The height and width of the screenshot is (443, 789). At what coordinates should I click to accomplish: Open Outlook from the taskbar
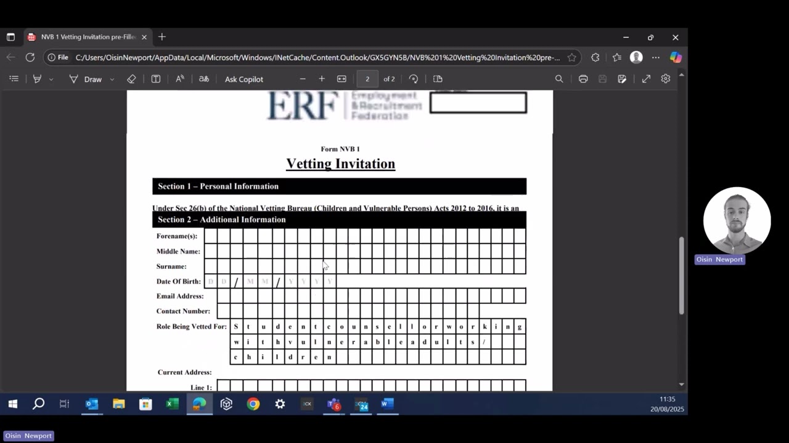92,404
